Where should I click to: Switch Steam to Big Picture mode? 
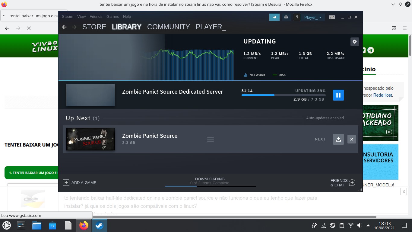click(x=332, y=17)
